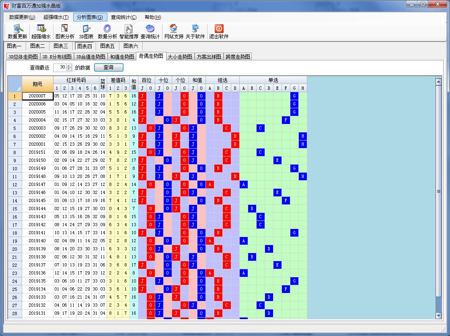Select the 和值走势图 tab
The image size is (450, 336).
coord(122,57)
